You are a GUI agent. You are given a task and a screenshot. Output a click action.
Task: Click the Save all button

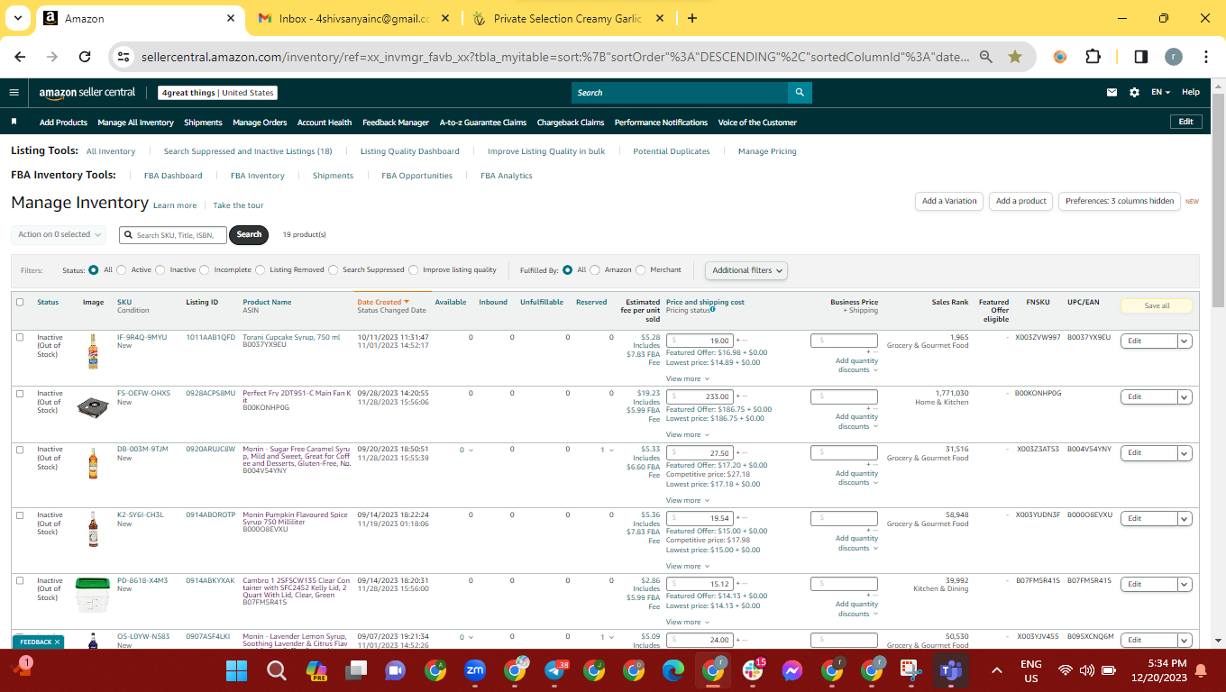(1157, 306)
